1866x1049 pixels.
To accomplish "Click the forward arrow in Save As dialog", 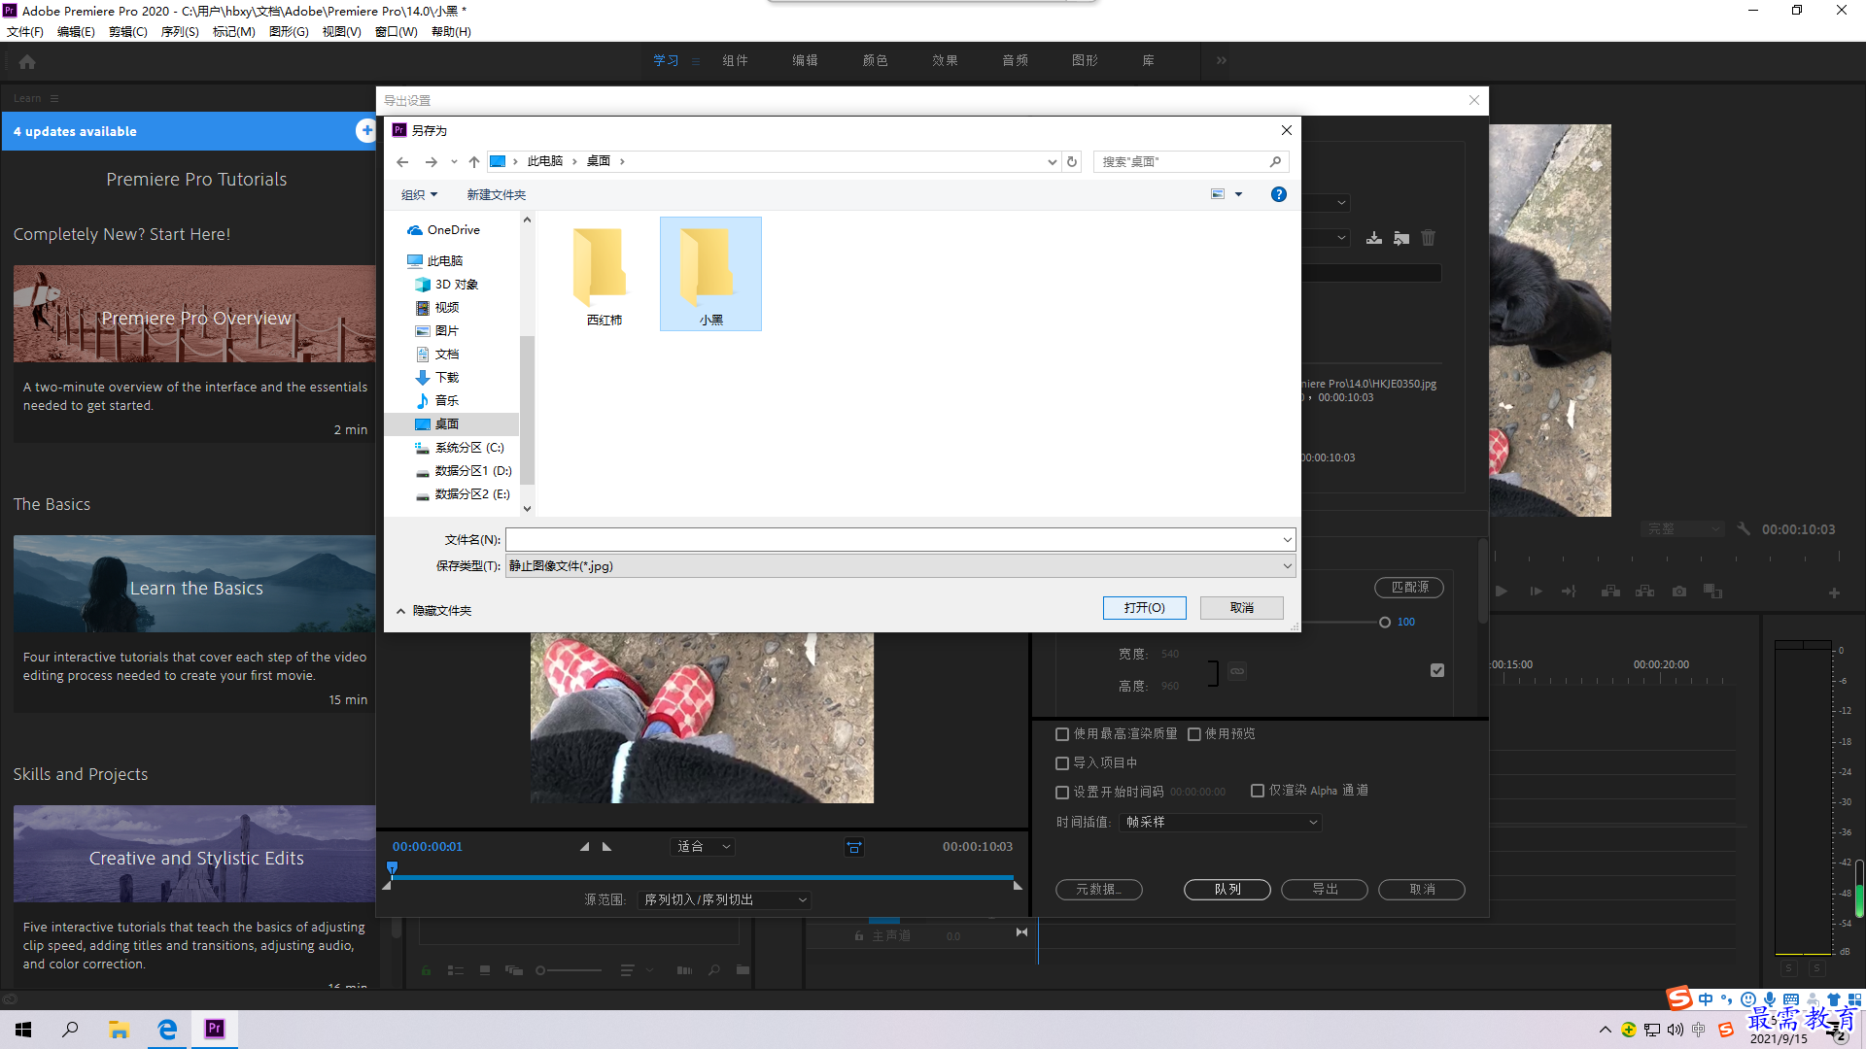I will (x=431, y=161).
